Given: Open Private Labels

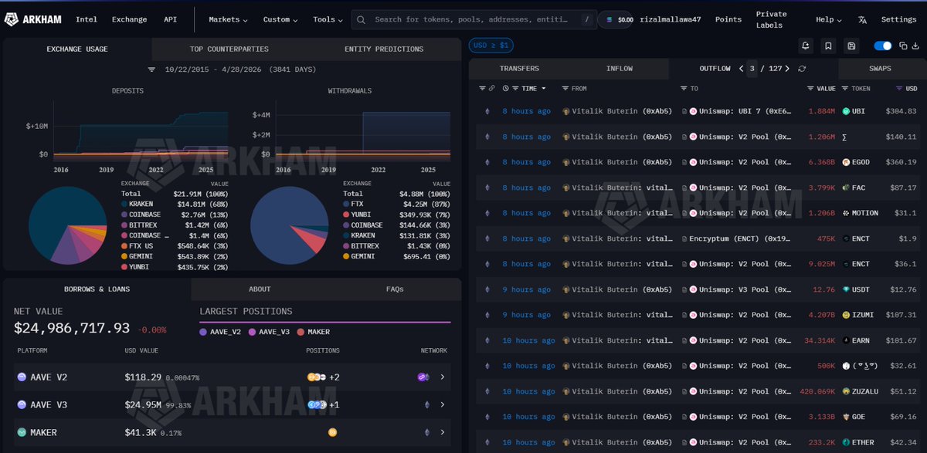Looking at the screenshot, I should (x=771, y=19).
